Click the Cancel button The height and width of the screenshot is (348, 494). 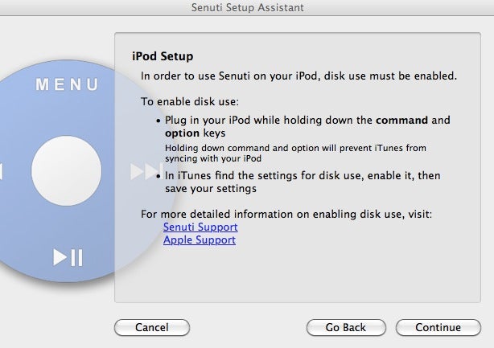(x=152, y=327)
